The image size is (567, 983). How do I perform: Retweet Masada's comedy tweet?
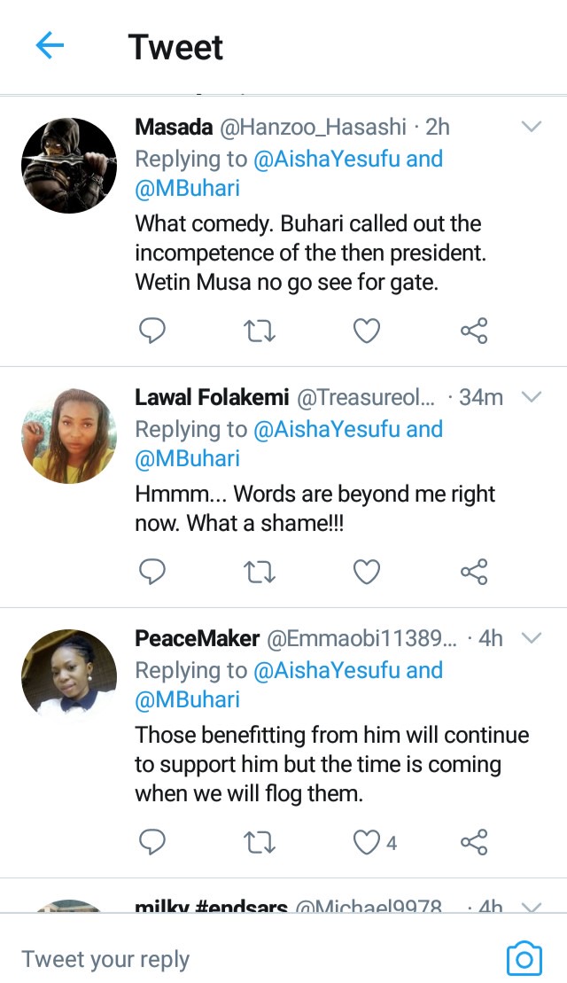(259, 331)
